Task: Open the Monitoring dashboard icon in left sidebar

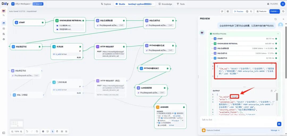Action: coord(4,39)
